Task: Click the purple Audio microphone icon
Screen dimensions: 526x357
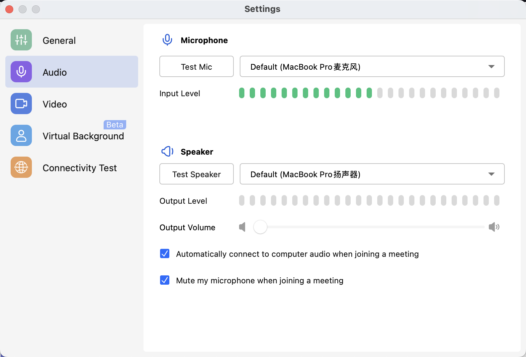Action: click(x=21, y=72)
